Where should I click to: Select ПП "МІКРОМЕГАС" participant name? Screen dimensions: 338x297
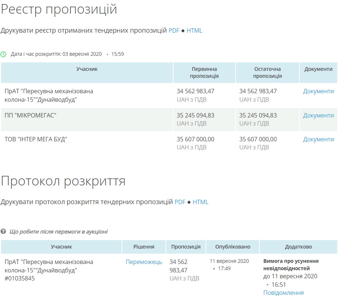coord(30,115)
